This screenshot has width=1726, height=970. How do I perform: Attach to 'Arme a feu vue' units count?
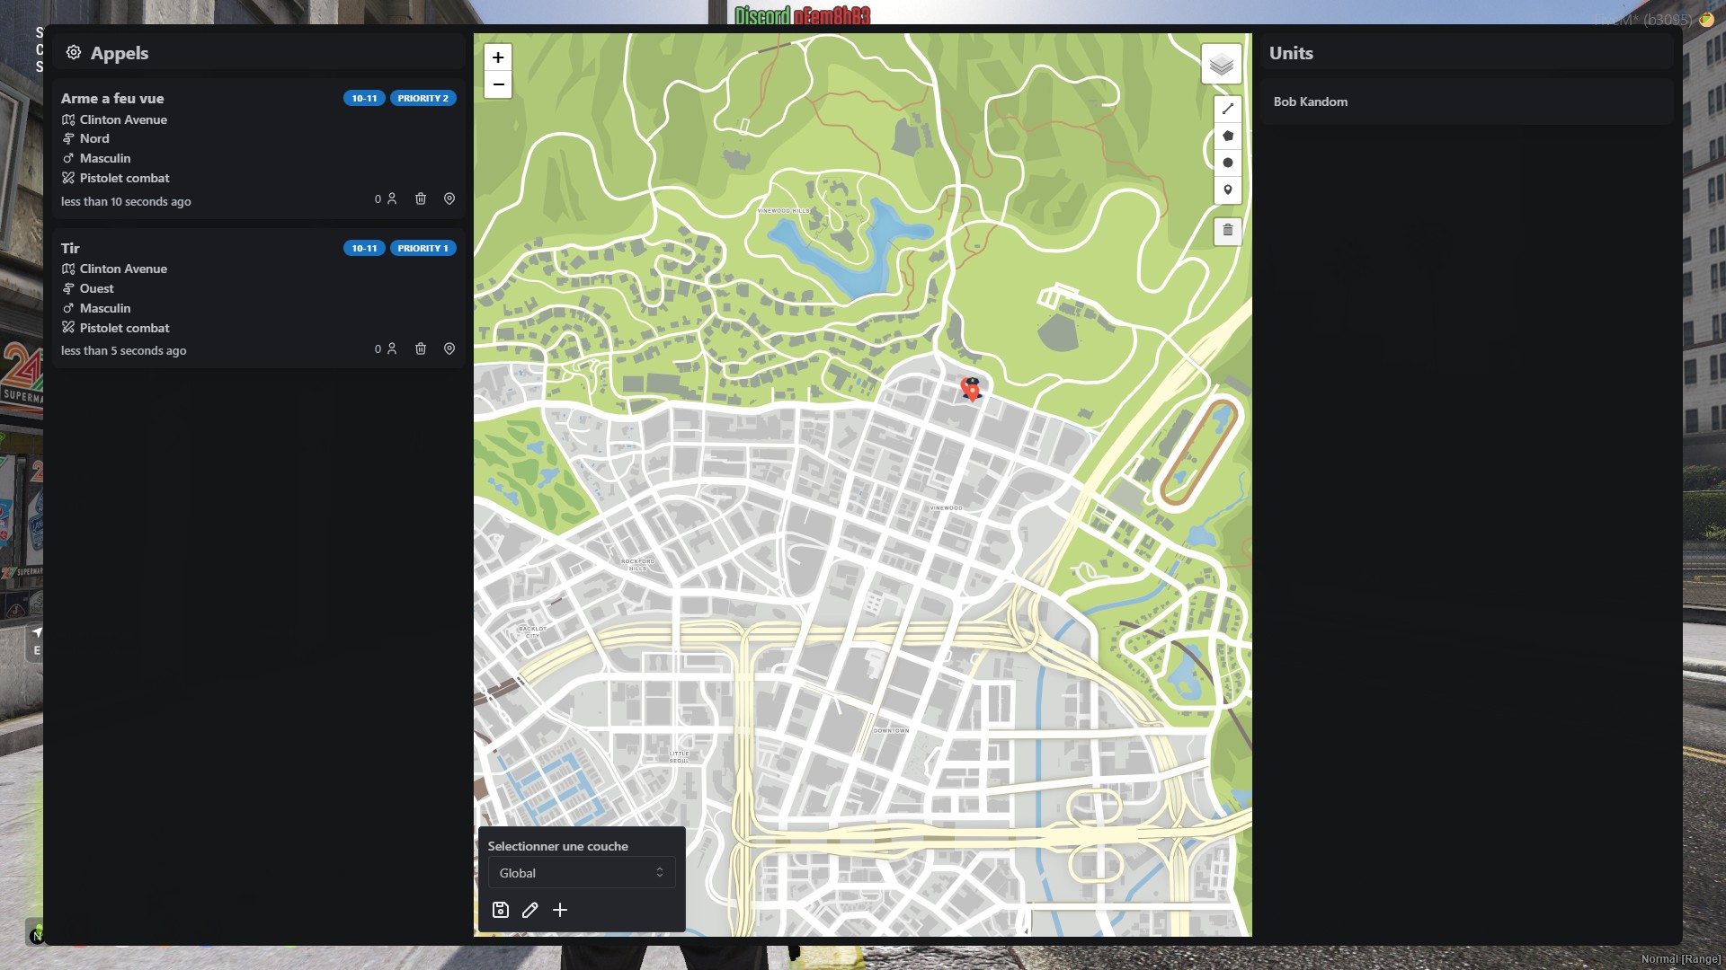click(386, 198)
